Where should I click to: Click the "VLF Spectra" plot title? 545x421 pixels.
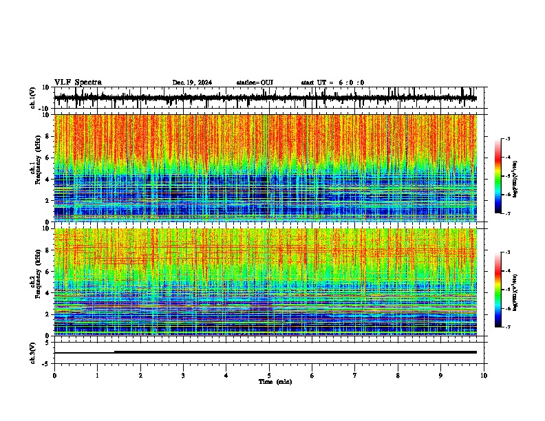pos(78,83)
